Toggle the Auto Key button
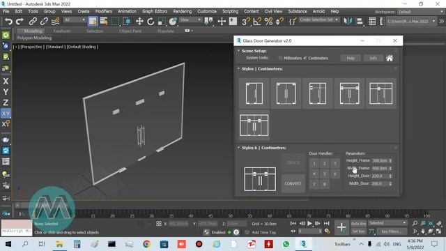Screen dimensions: 446x251 pyautogui.click(x=359, y=224)
